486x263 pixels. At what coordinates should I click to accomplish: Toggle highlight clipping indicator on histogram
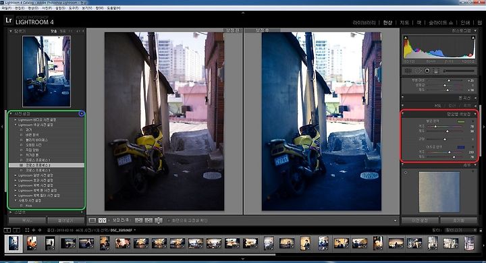[x=473, y=38]
